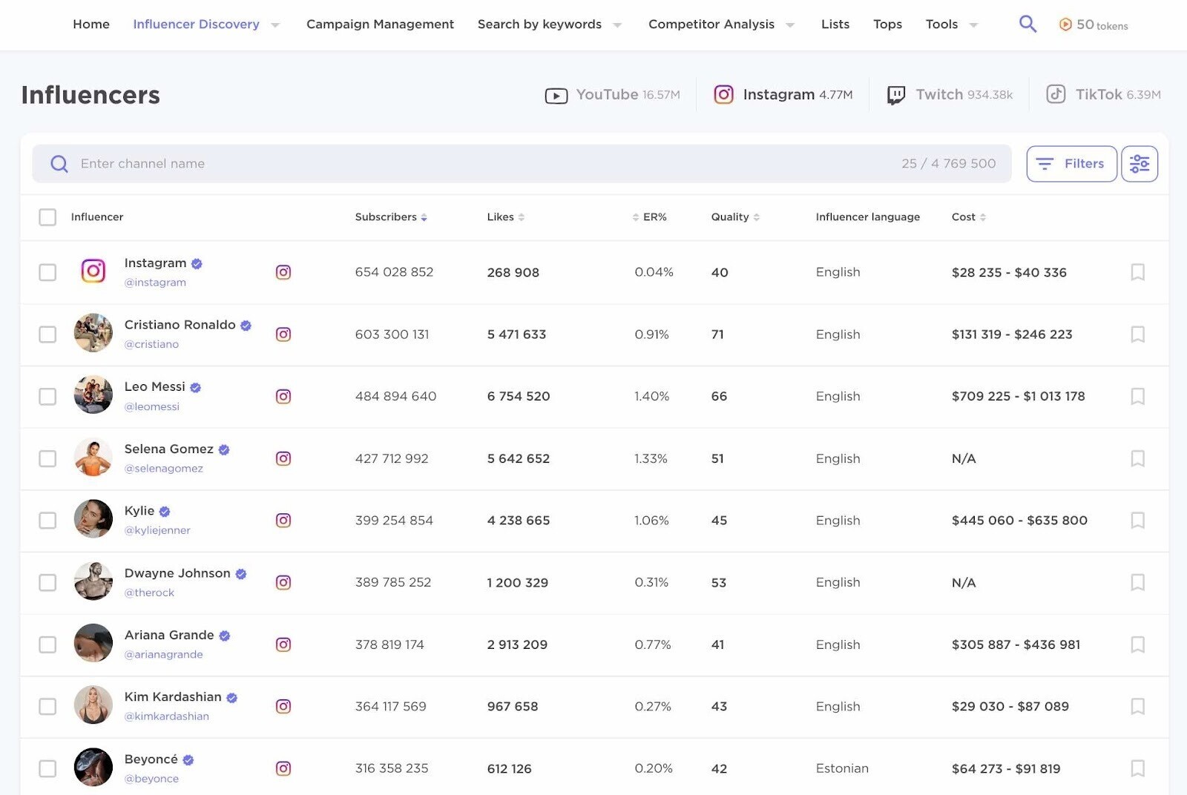This screenshot has width=1187, height=795.
Task: Select the Dwayne Johnson checkbox
Action: click(x=47, y=582)
